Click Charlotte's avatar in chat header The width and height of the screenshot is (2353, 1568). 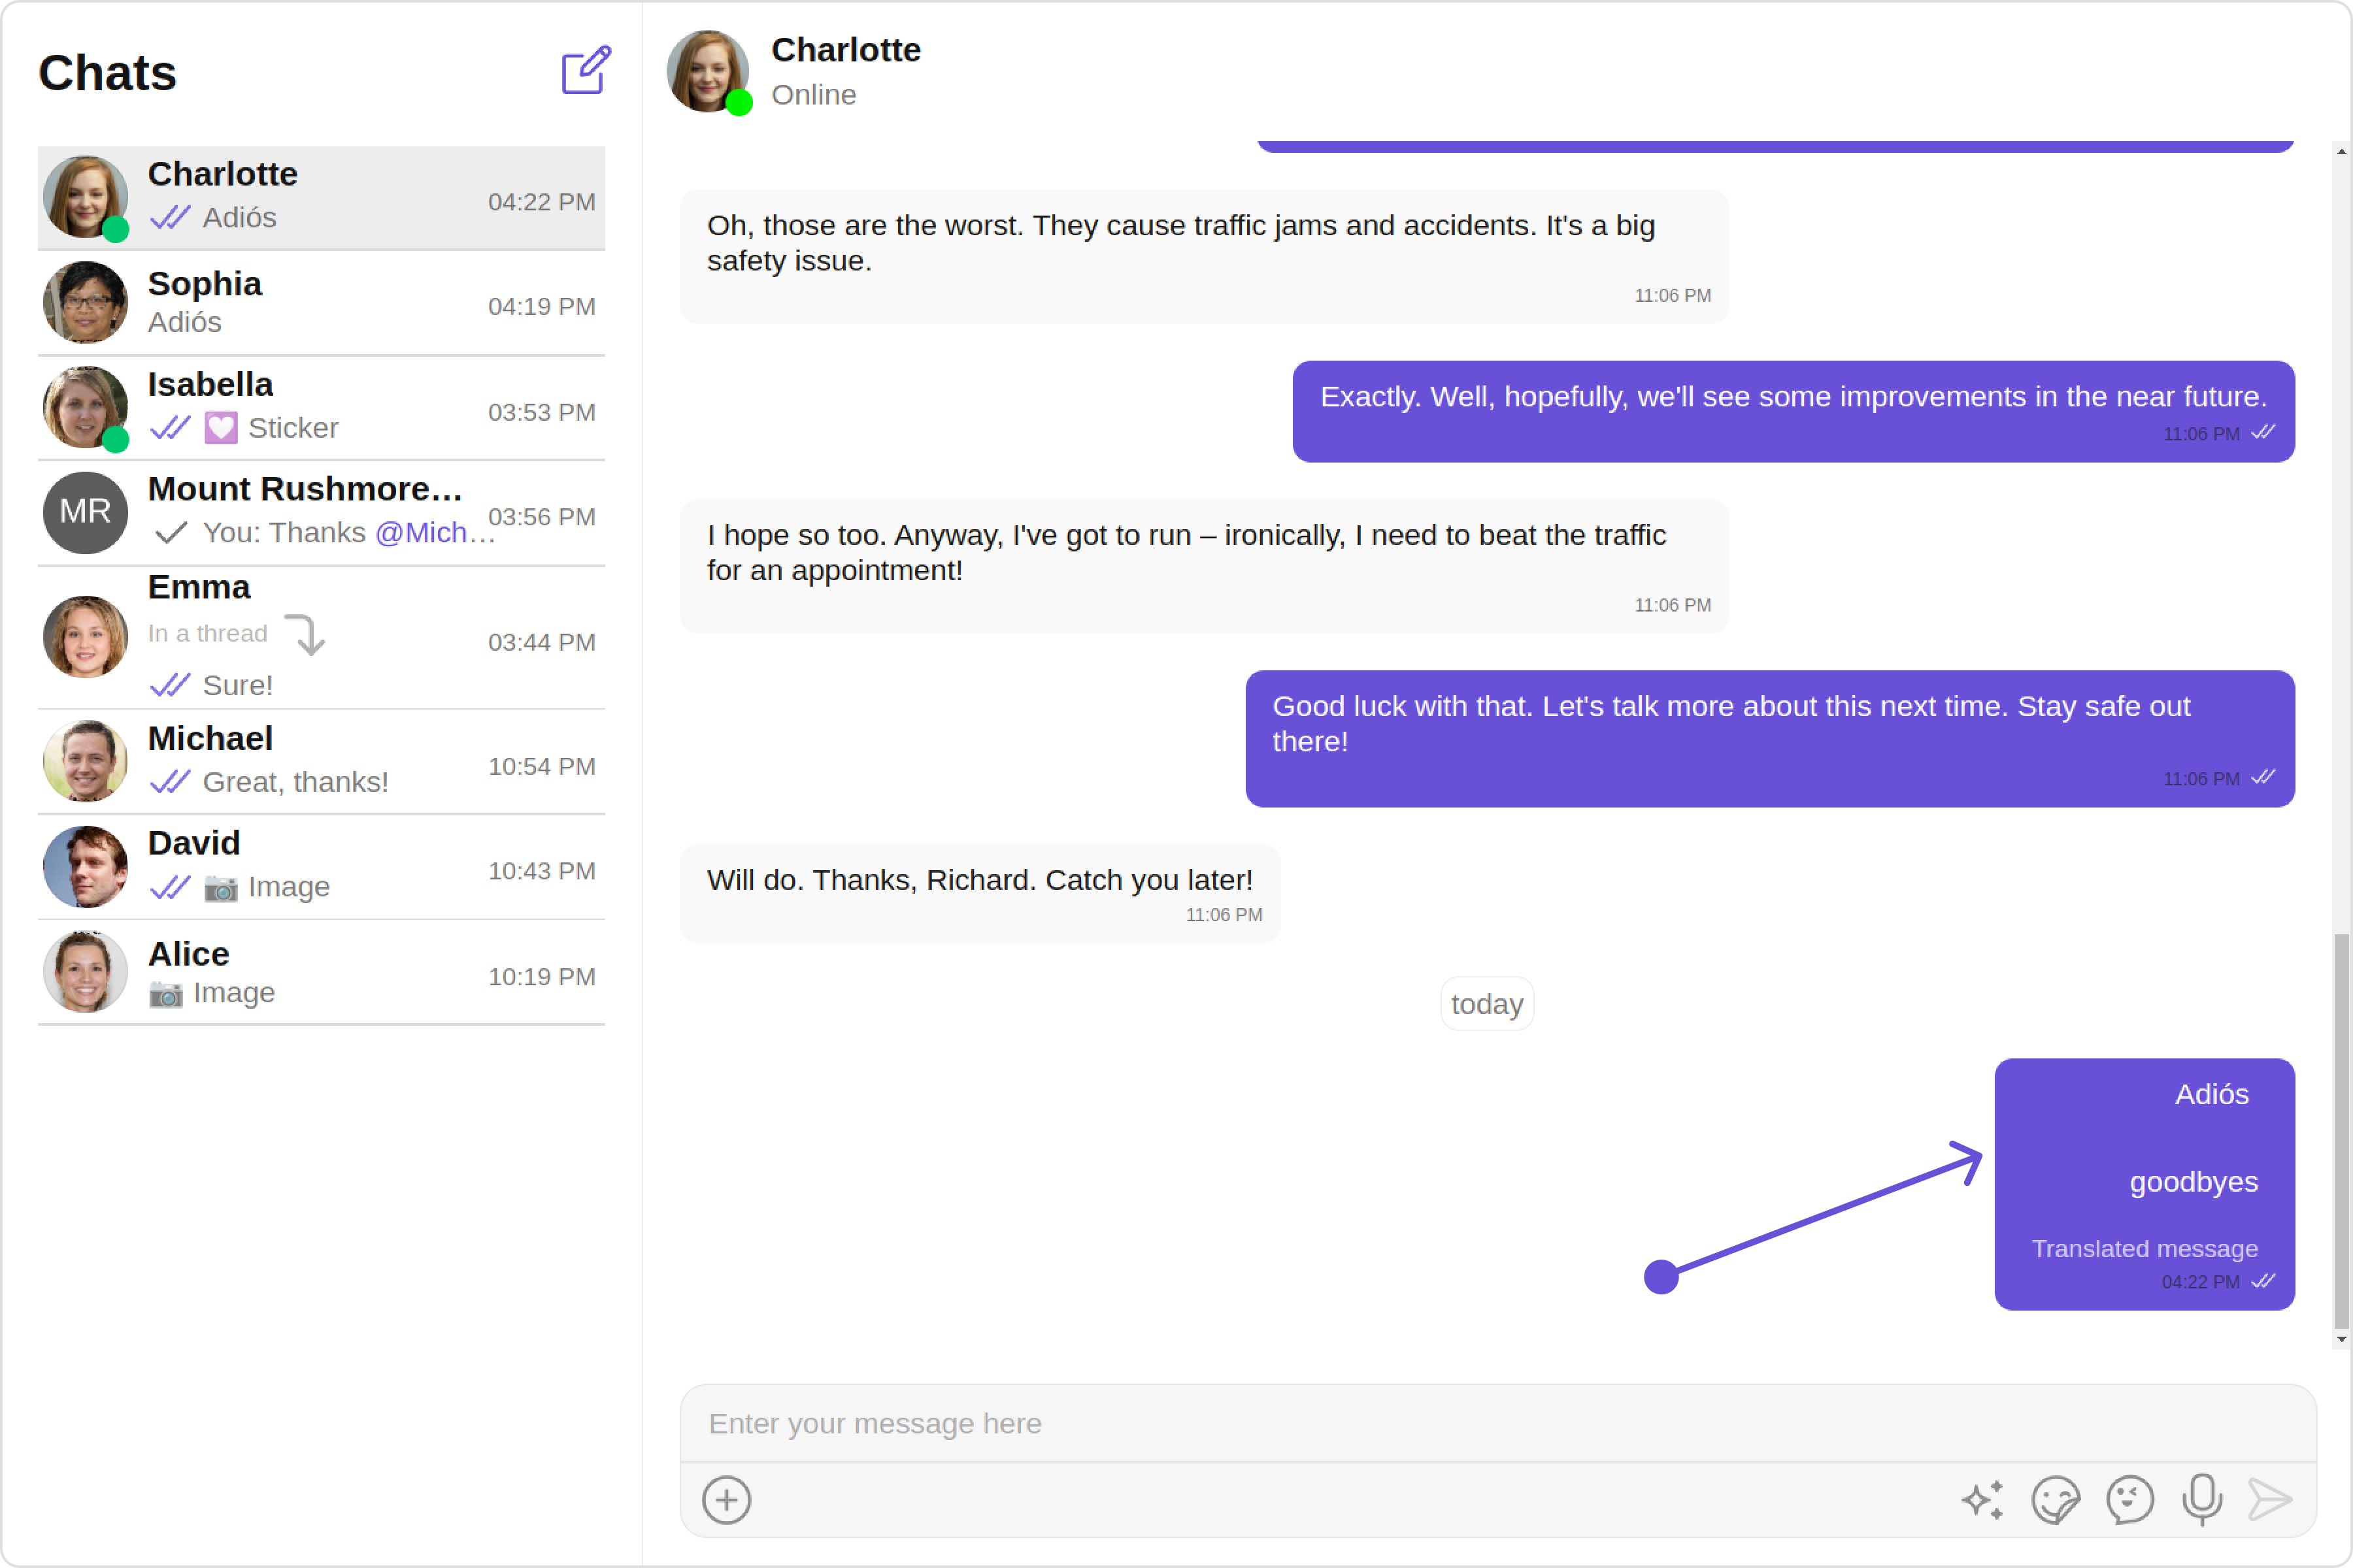pos(707,71)
